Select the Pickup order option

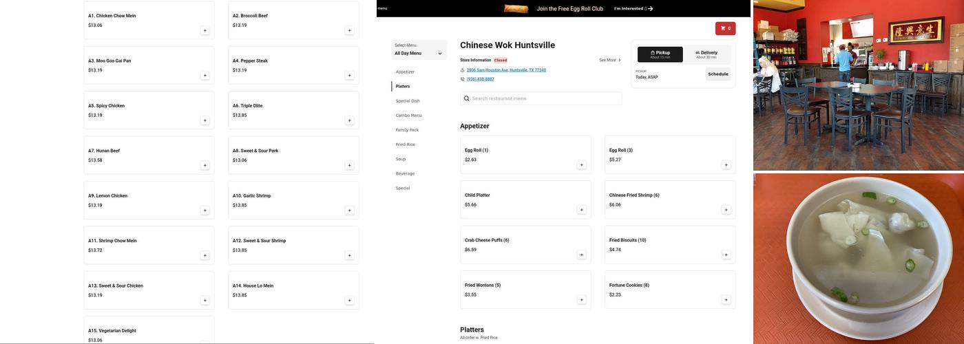coord(660,54)
